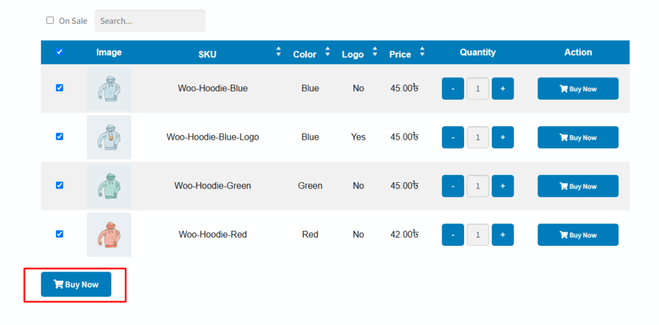Viewport: 659px width, 325px height.
Task: Sort table by Logo column arrows
Action: (x=375, y=52)
